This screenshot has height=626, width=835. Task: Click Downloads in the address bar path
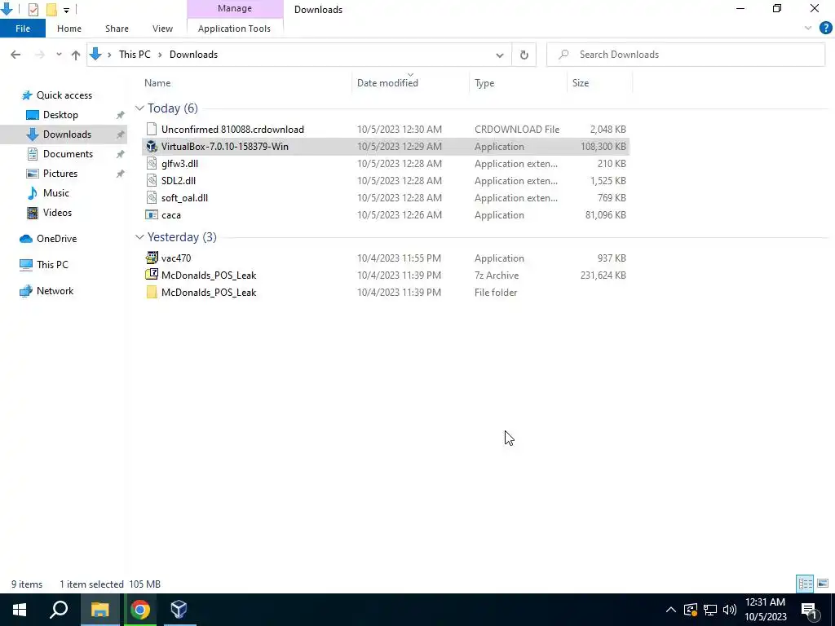coord(193,55)
